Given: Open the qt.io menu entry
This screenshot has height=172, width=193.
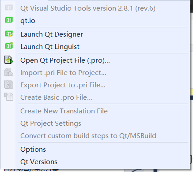Looking at the screenshot, I should tap(28, 21).
